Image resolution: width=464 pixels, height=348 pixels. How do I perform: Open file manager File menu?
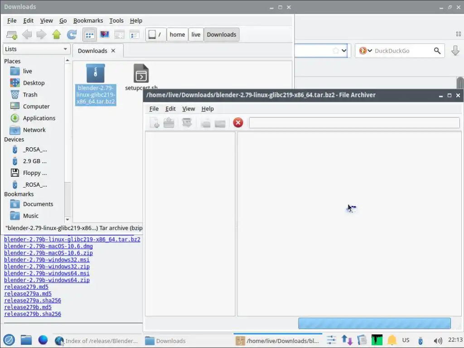click(12, 21)
